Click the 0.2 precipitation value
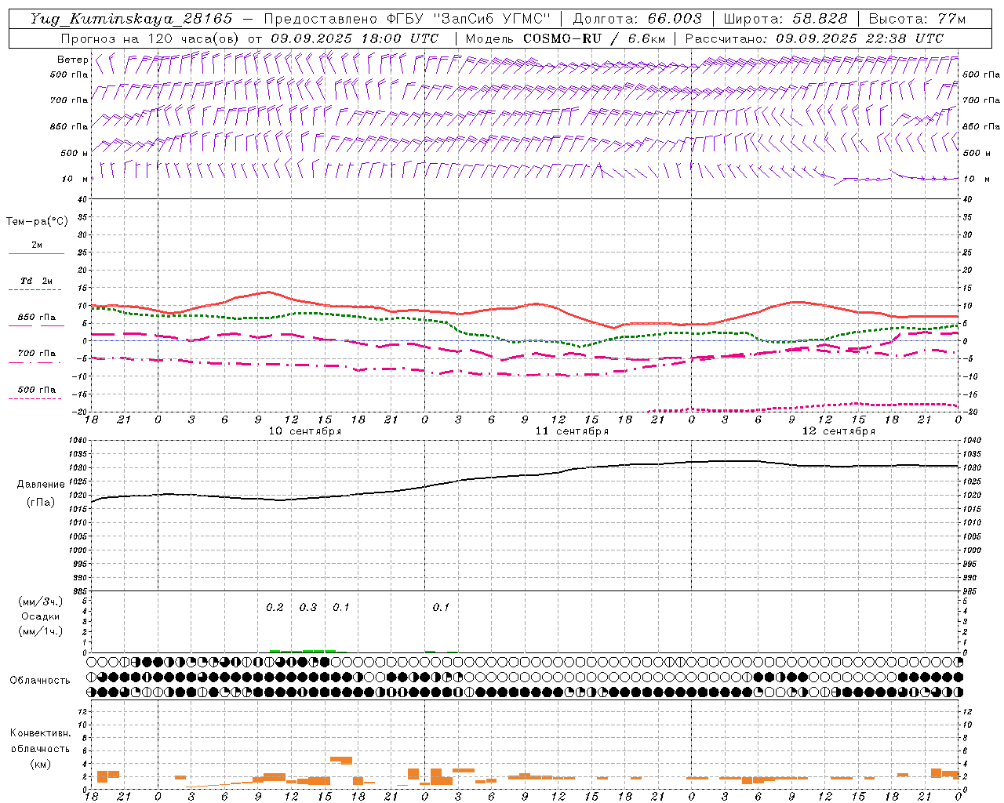The image size is (1004, 803). [x=275, y=608]
